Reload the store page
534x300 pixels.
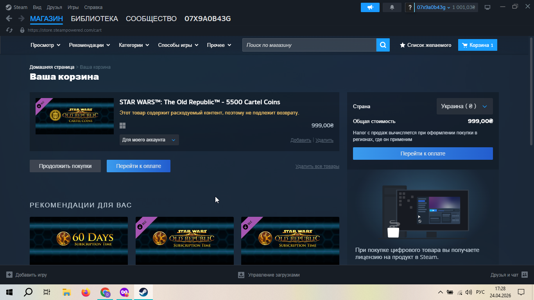(x=10, y=30)
